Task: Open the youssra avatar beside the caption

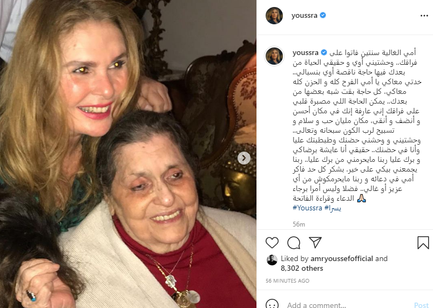Action: point(274,56)
